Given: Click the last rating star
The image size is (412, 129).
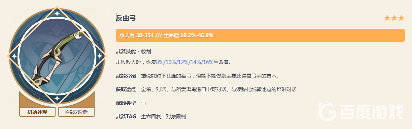Looking at the screenshot, I should (401, 18).
